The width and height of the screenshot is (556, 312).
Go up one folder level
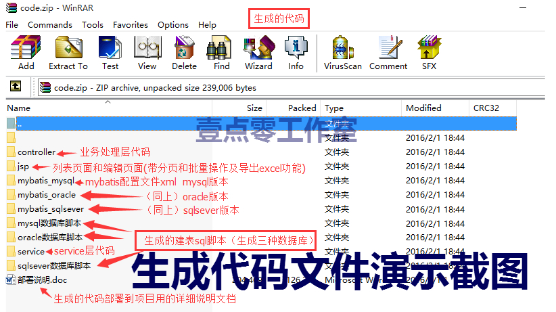(x=16, y=86)
